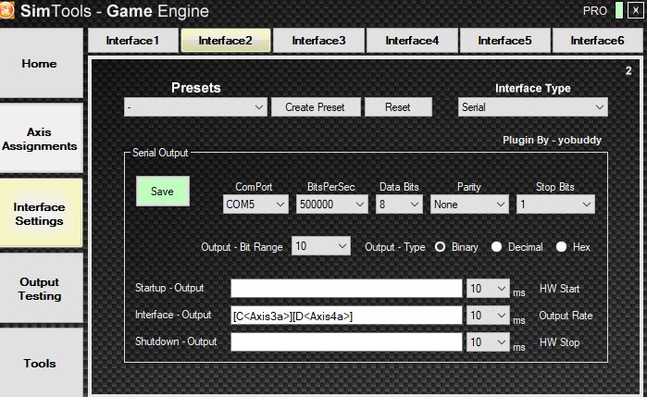
Task: Open the Parity dropdown
Action: 469,204
